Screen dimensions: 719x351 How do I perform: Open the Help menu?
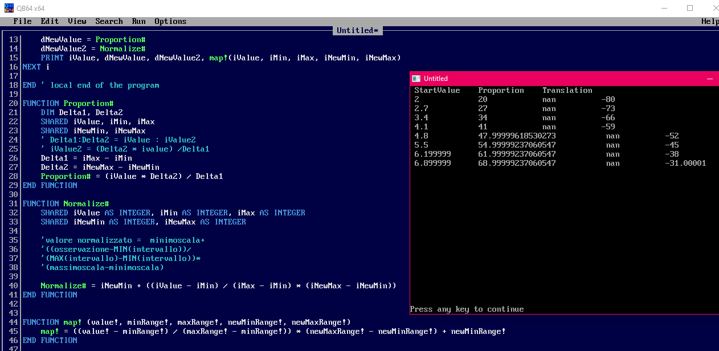pyautogui.click(x=710, y=21)
